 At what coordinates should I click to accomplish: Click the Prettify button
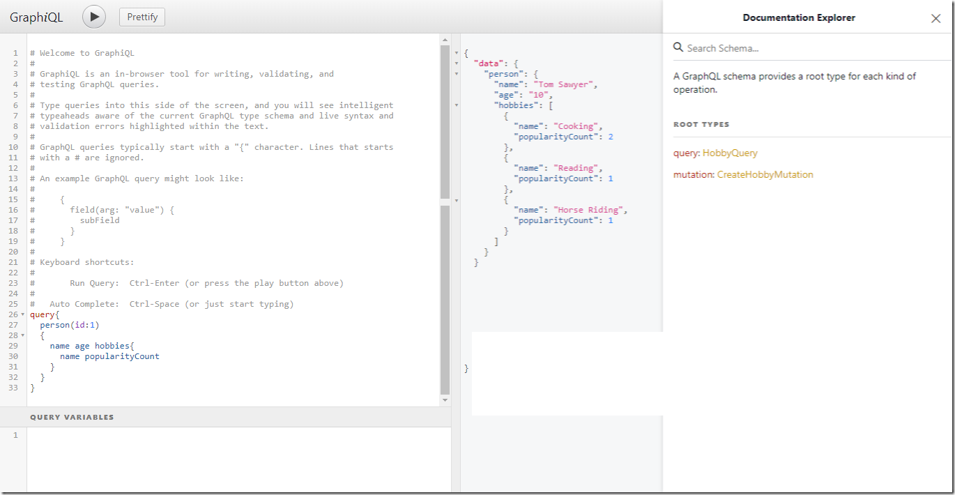(x=142, y=17)
